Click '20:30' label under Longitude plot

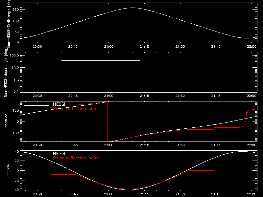pos(37,145)
